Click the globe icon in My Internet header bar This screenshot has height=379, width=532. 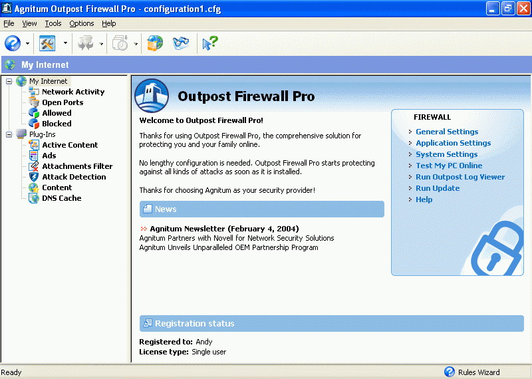tap(10, 64)
